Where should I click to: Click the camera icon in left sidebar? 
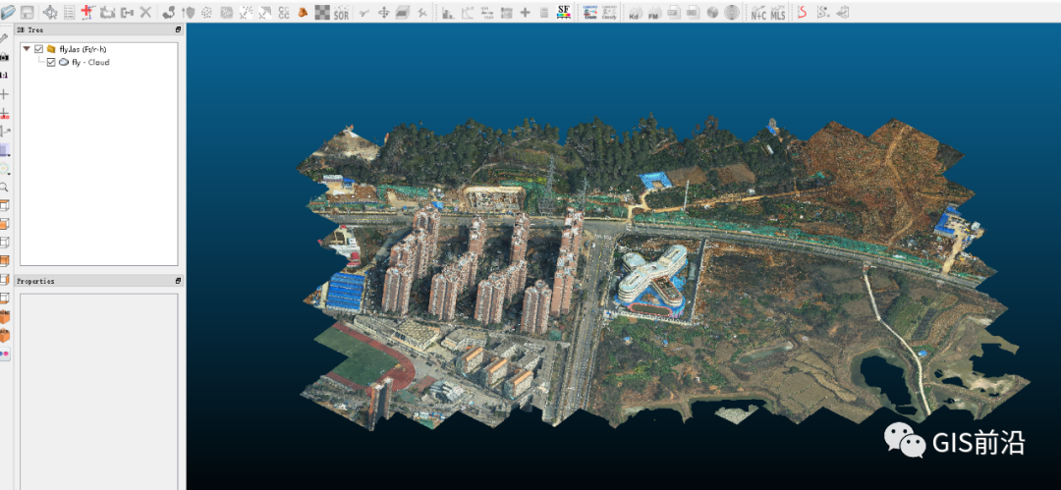point(4,58)
